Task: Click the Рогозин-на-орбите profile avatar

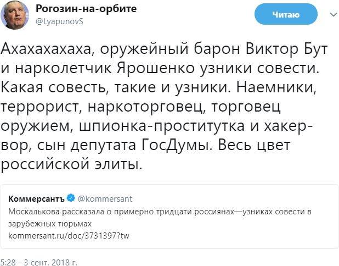Action: [17, 16]
